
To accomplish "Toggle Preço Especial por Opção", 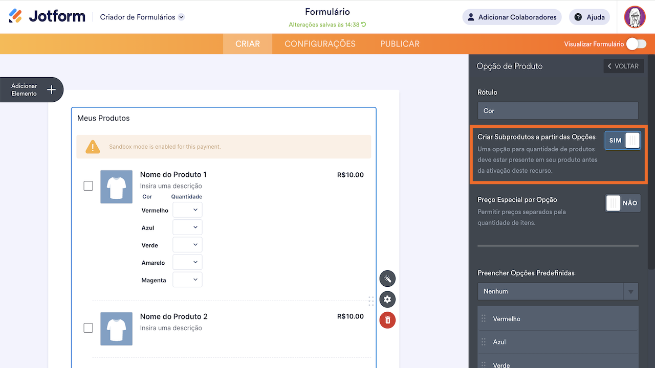I will 622,203.
